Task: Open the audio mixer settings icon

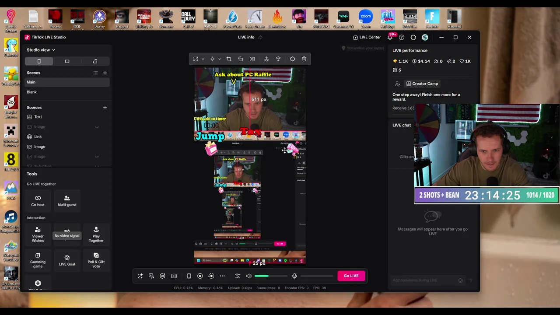Action: click(x=238, y=276)
